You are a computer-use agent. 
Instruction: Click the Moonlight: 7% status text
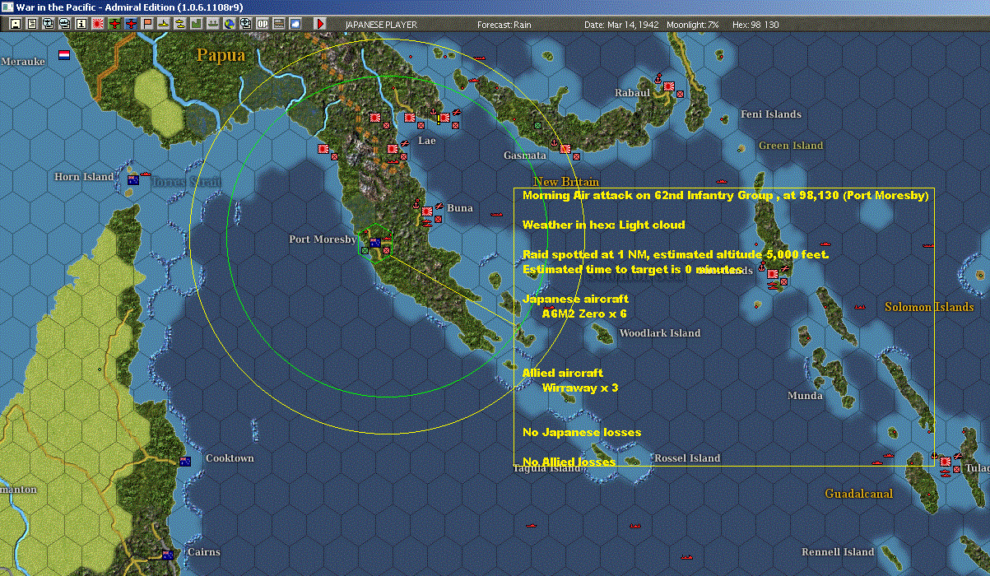[693, 25]
